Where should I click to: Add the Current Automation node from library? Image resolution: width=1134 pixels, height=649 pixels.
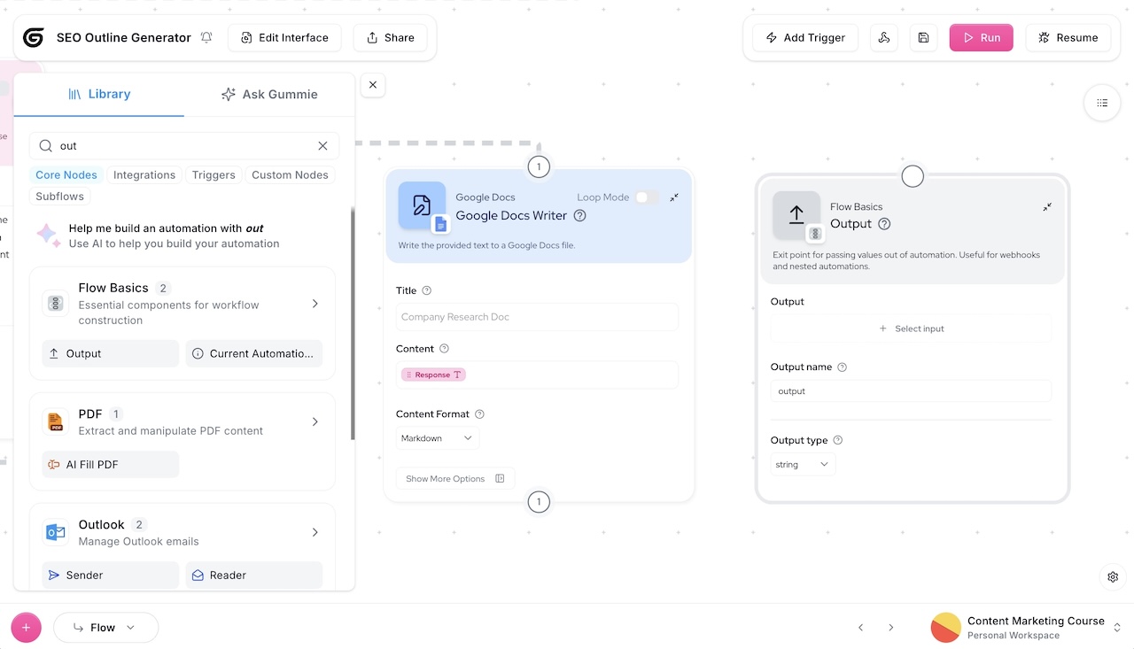click(254, 353)
